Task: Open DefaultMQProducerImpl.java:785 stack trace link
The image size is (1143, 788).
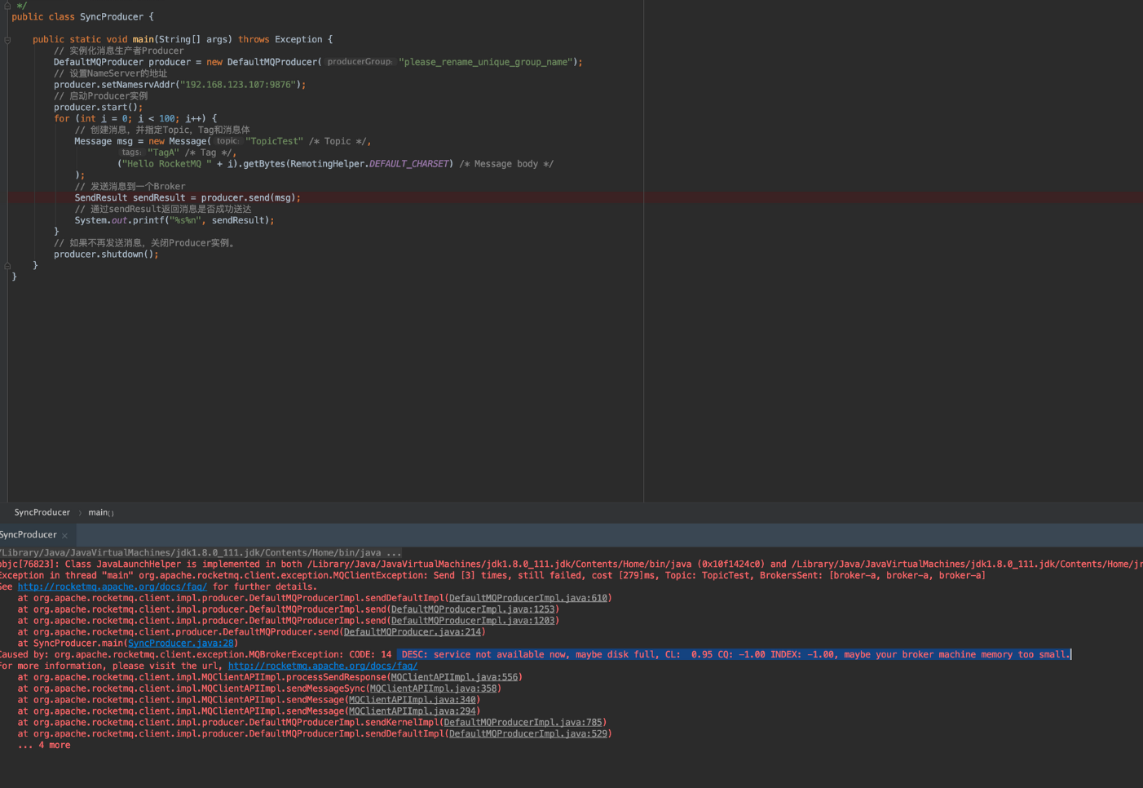Action: [523, 723]
